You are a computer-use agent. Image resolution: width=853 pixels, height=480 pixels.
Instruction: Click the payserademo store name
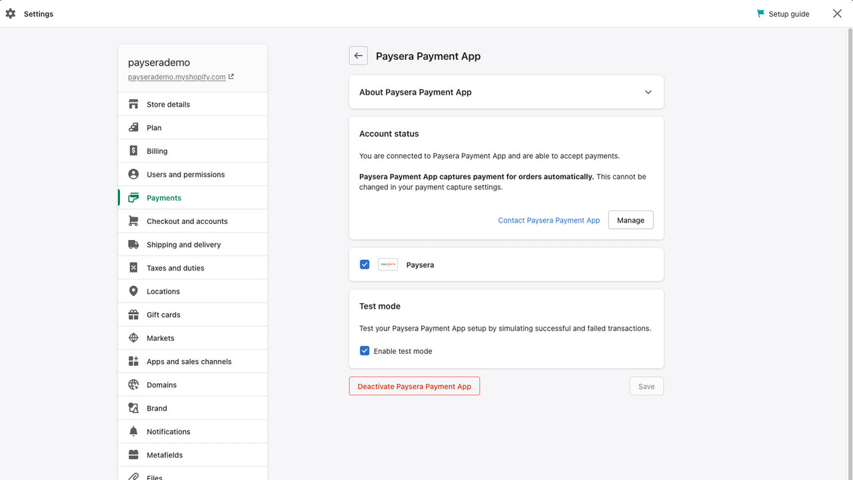(159, 62)
